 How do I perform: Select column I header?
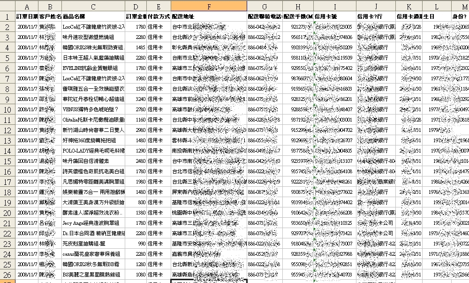tap(335, 6)
